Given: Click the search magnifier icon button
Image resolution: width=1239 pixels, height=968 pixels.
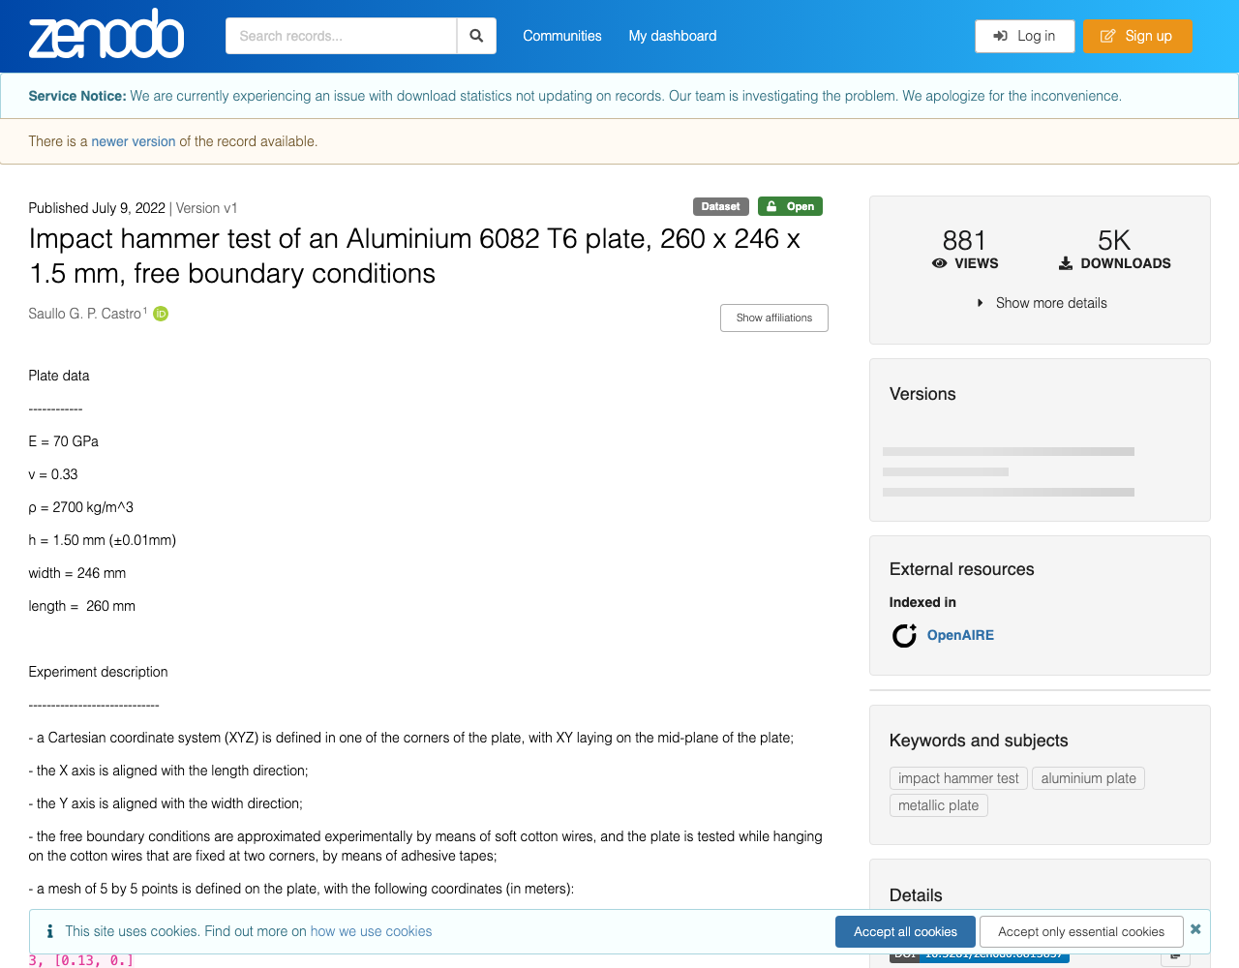Looking at the screenshot, I should tap(476, 36).
